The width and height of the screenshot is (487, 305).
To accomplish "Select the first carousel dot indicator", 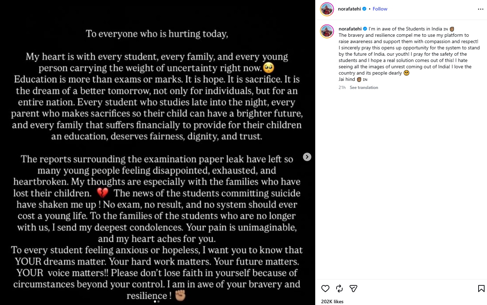I will [155, 301].
